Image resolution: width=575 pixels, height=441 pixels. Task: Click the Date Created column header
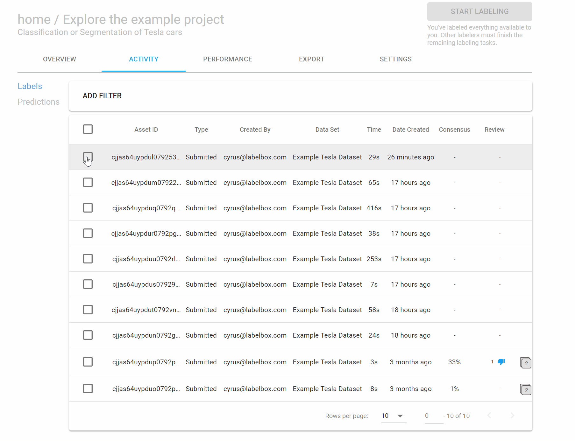(x=411, y=129)
